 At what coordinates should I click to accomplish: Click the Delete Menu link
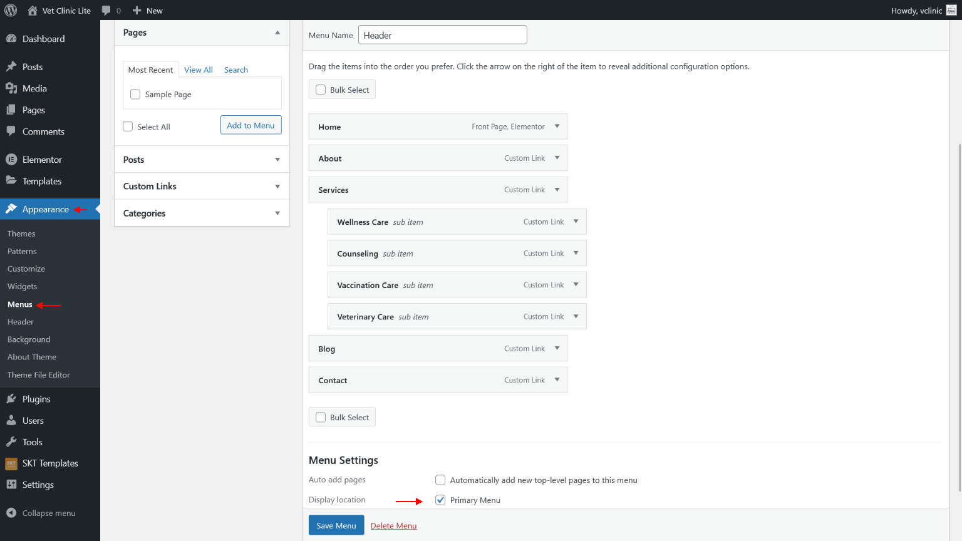393,526
